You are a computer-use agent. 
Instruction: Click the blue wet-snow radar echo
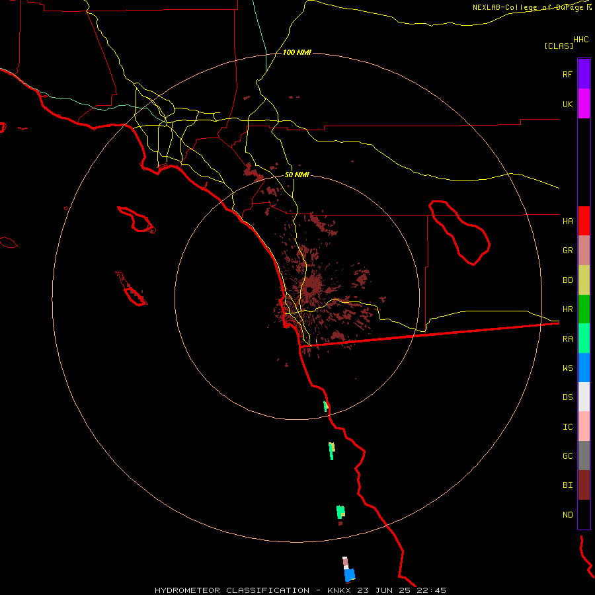pos(350,575)
